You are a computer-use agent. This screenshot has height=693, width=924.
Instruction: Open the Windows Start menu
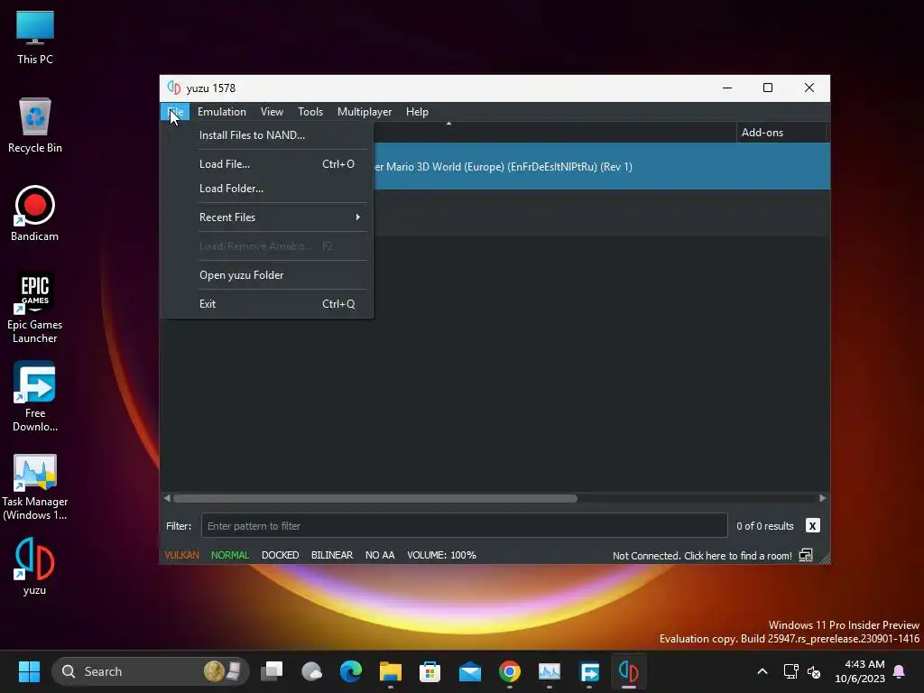[29, 671]
